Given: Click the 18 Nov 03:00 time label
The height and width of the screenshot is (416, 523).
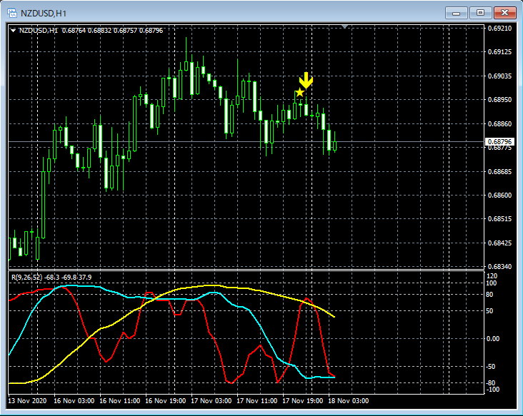Looking at the screenshot, I should [x=350, y=401].
